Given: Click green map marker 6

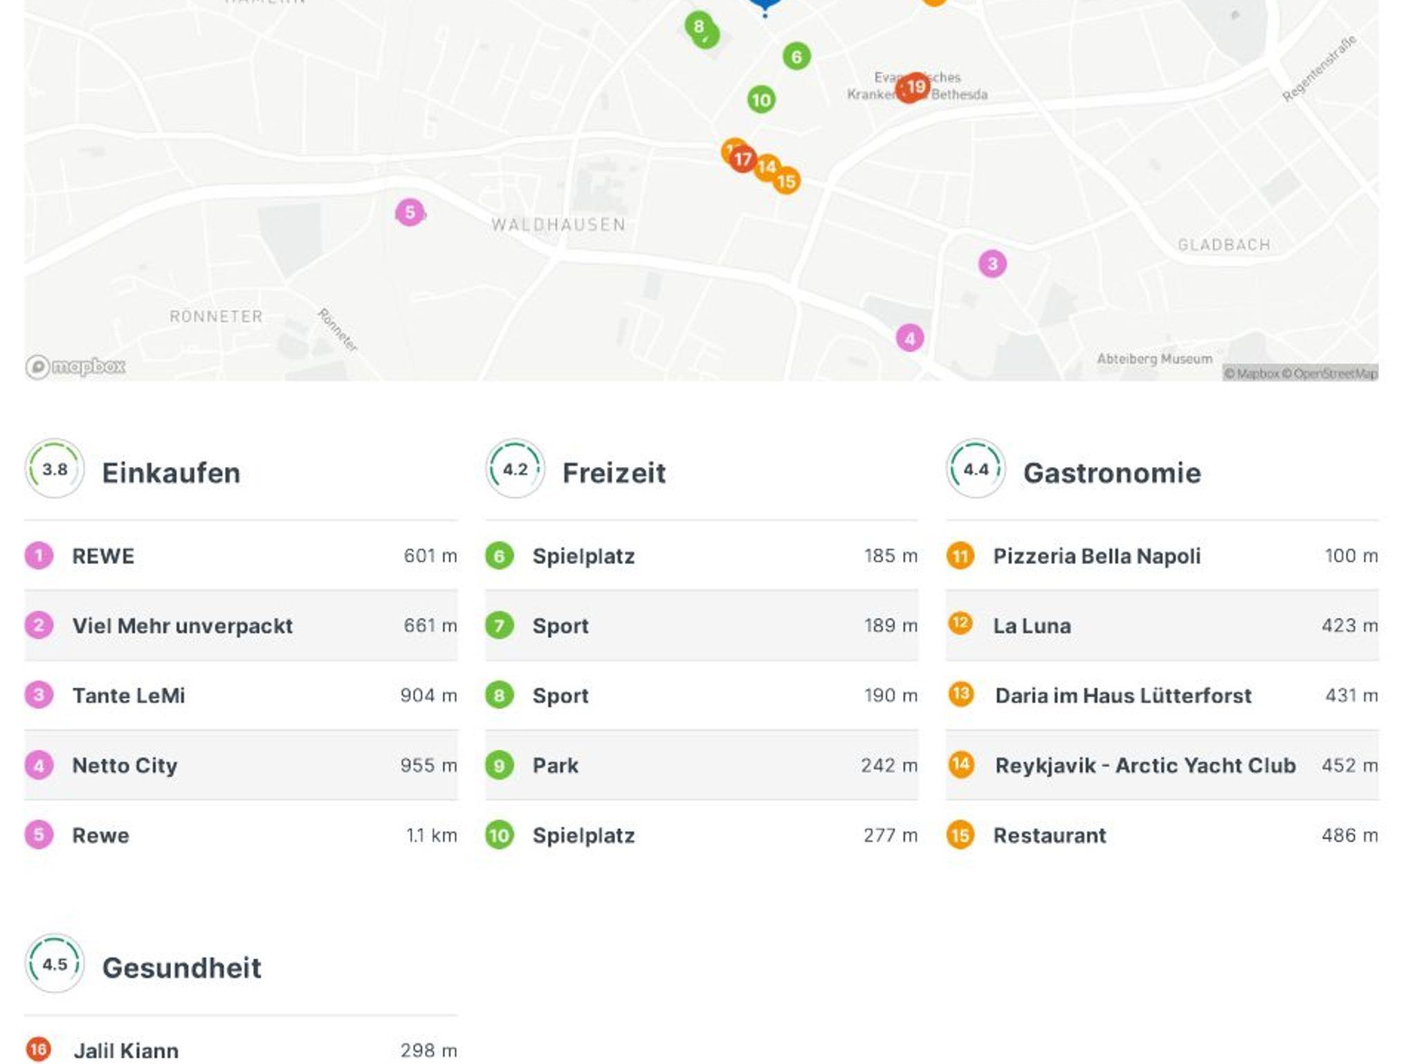Looking at the screenshot, I should tap(796, 57).
